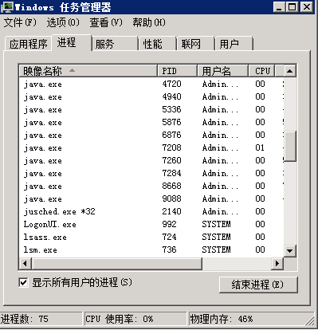Click the horizontal scrollbar left arrow

26,264
